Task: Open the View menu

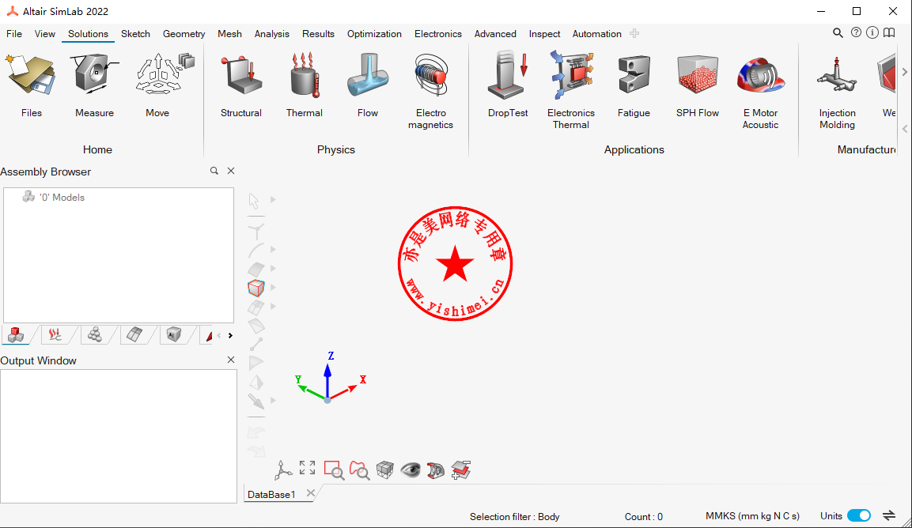Action: click(x=45, y=34)
